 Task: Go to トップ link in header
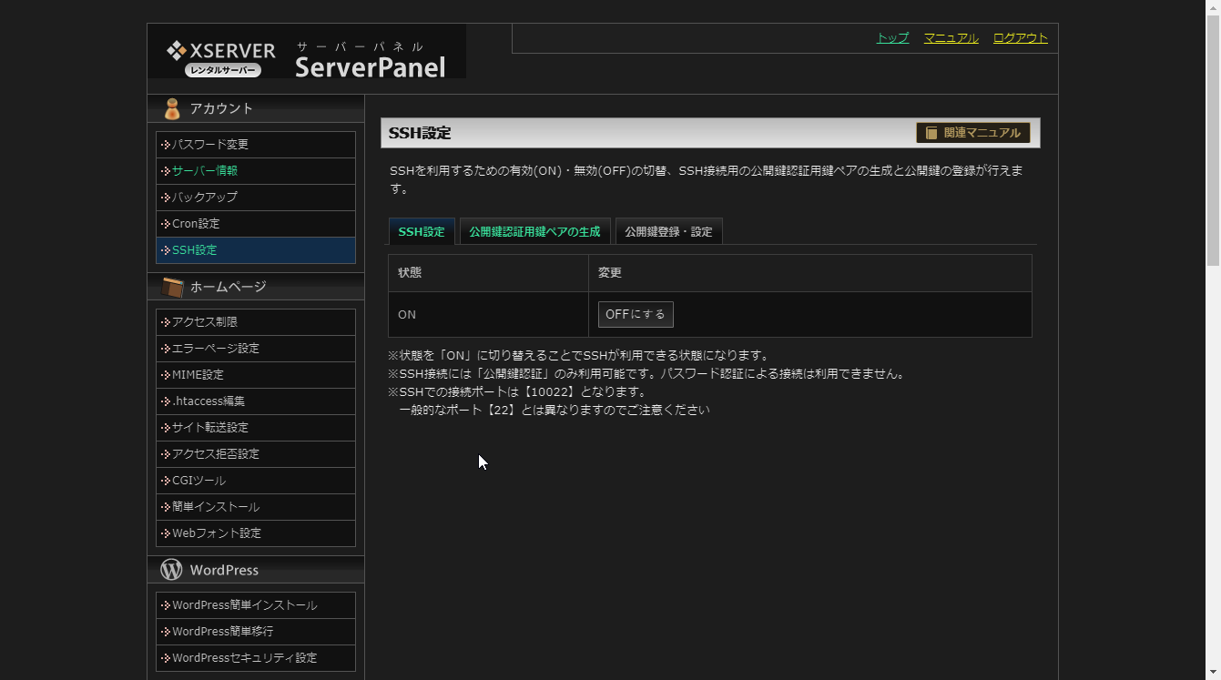[x=892, y=38]
